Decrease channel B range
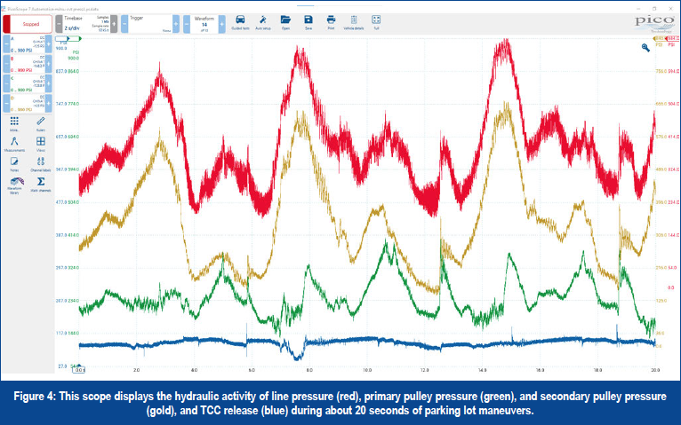Screen dimensions: 681x425 click(6, 64)
